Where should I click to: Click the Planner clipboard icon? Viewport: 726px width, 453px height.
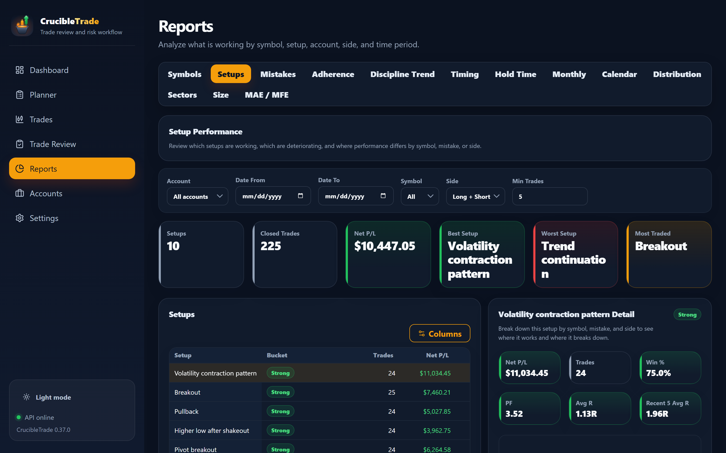[19, 95]
